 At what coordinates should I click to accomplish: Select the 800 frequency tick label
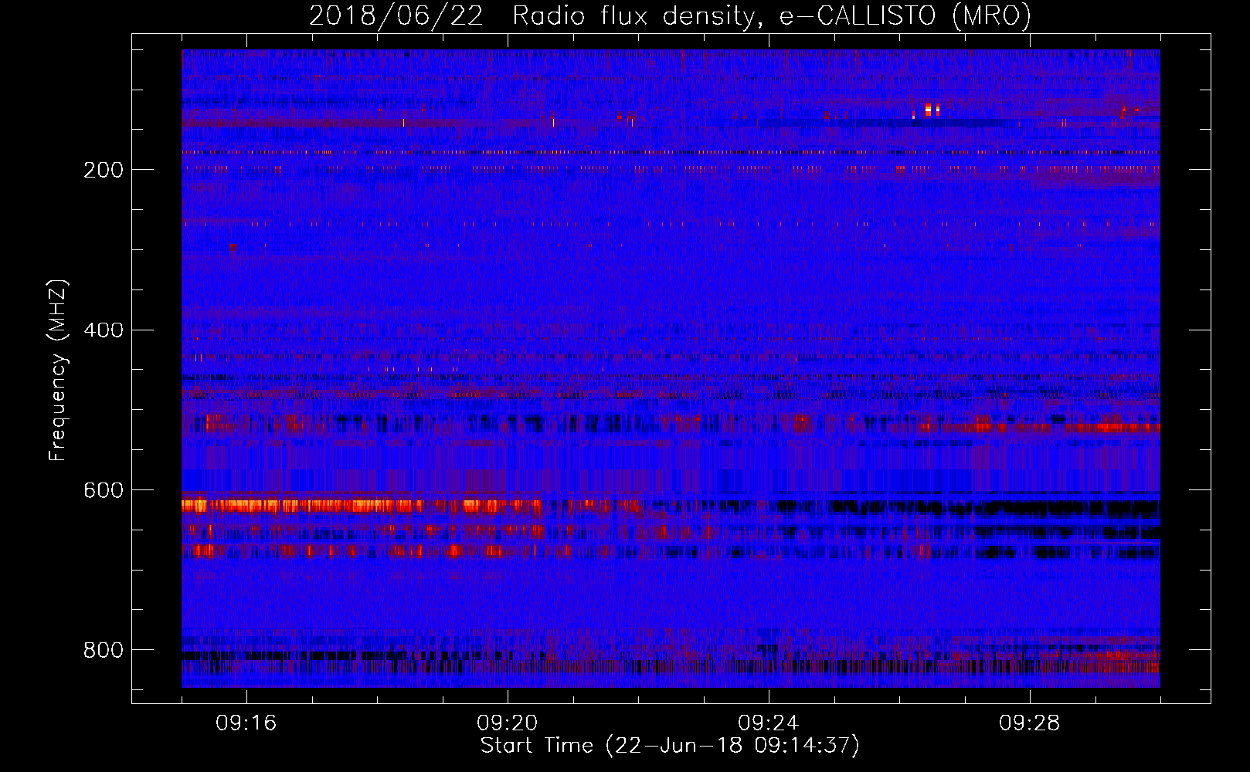point(104,651)
